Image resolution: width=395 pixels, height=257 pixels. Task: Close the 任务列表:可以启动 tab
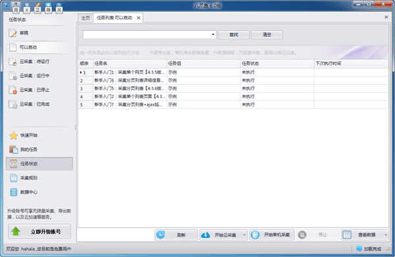[138, 18]
